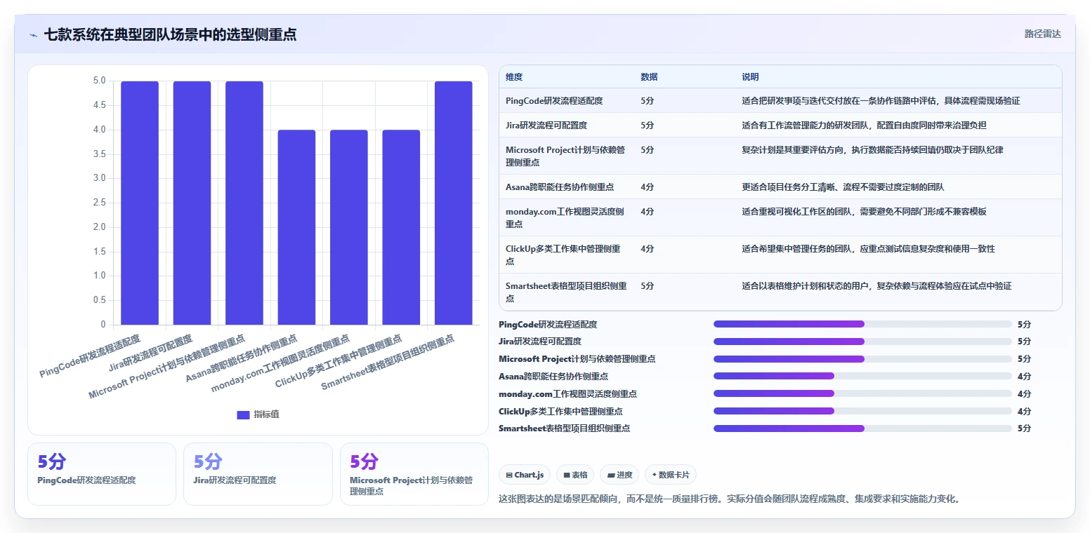The image size is (1090, 533).
Task: Open the 5分 Microsoft Project data card
Action: [414, 473]
